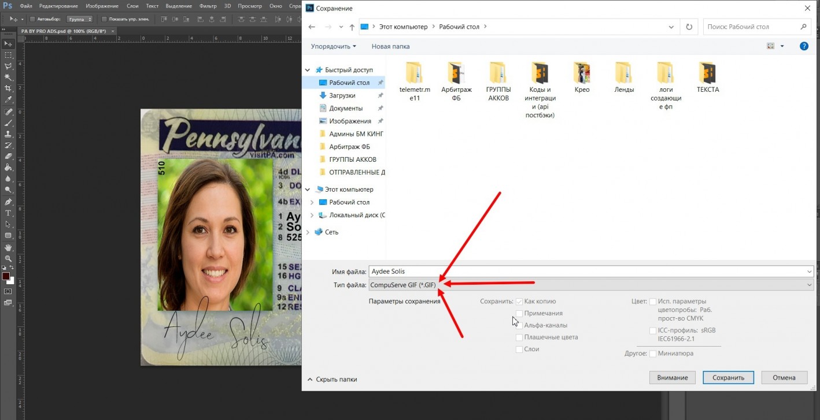Toggle Исп. параметры цветопробы checkbox
Image resolution: width=820 pixels, height=420 pixels.
(653, 302)
